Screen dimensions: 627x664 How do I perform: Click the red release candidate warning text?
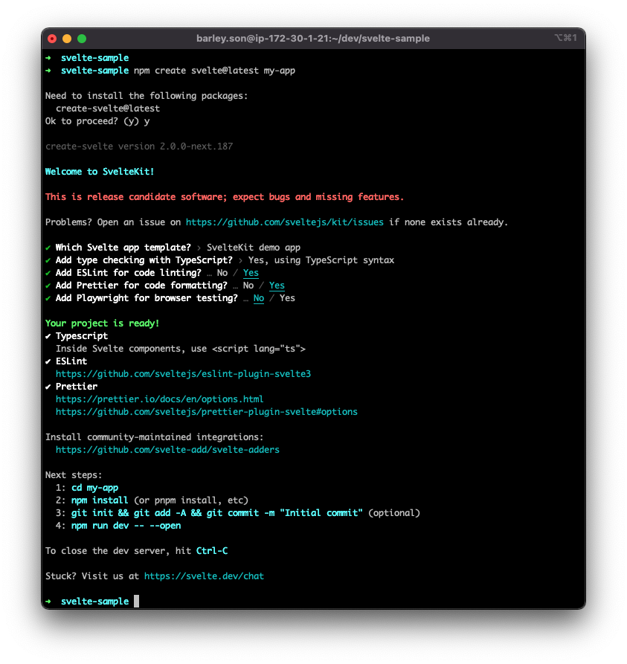click(x=225, y=197)
